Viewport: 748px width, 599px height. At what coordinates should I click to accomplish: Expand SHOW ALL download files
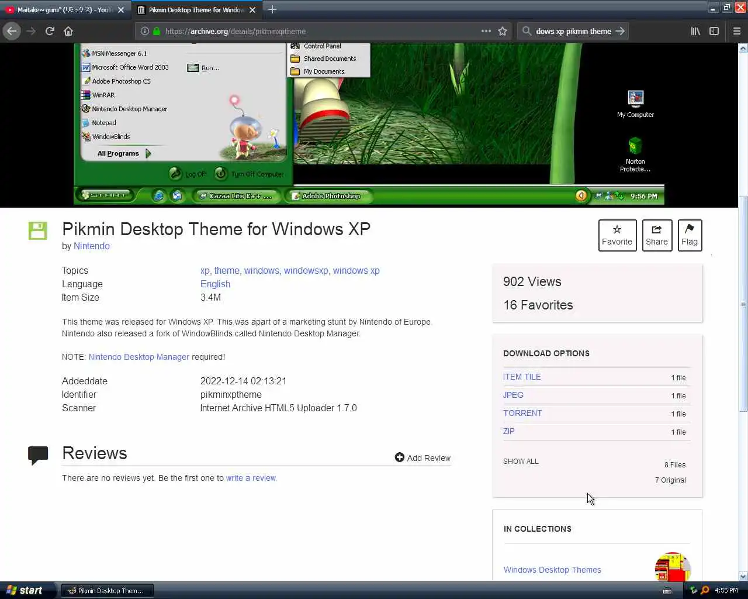(x=521, y=462)
